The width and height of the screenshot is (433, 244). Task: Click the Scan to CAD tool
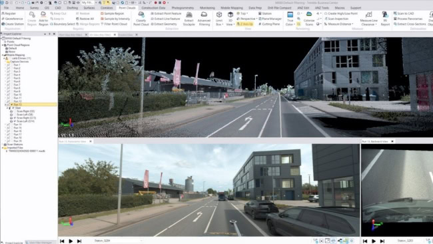(404, 13)
